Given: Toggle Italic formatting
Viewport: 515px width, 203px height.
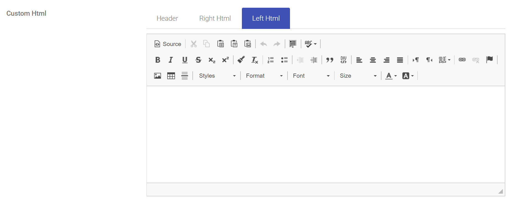Looking at the screenshot, I should click(171, 60).
